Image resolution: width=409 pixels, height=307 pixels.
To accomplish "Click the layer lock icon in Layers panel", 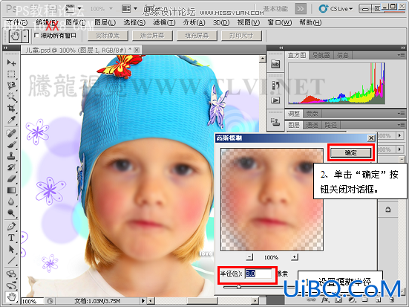I will 388,210.
